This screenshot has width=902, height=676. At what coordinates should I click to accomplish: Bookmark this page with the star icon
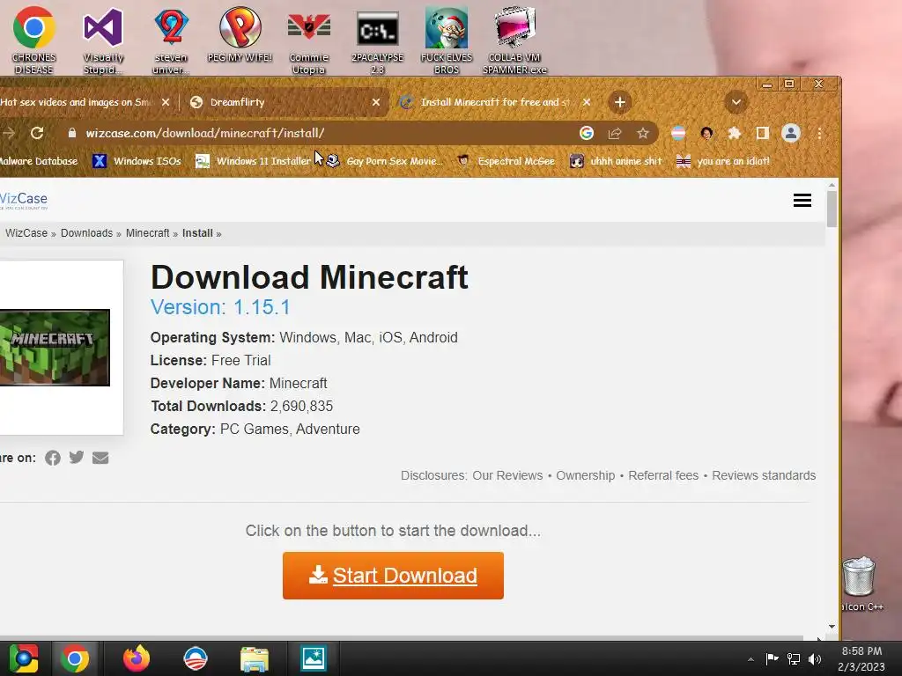tap(642, 134)
